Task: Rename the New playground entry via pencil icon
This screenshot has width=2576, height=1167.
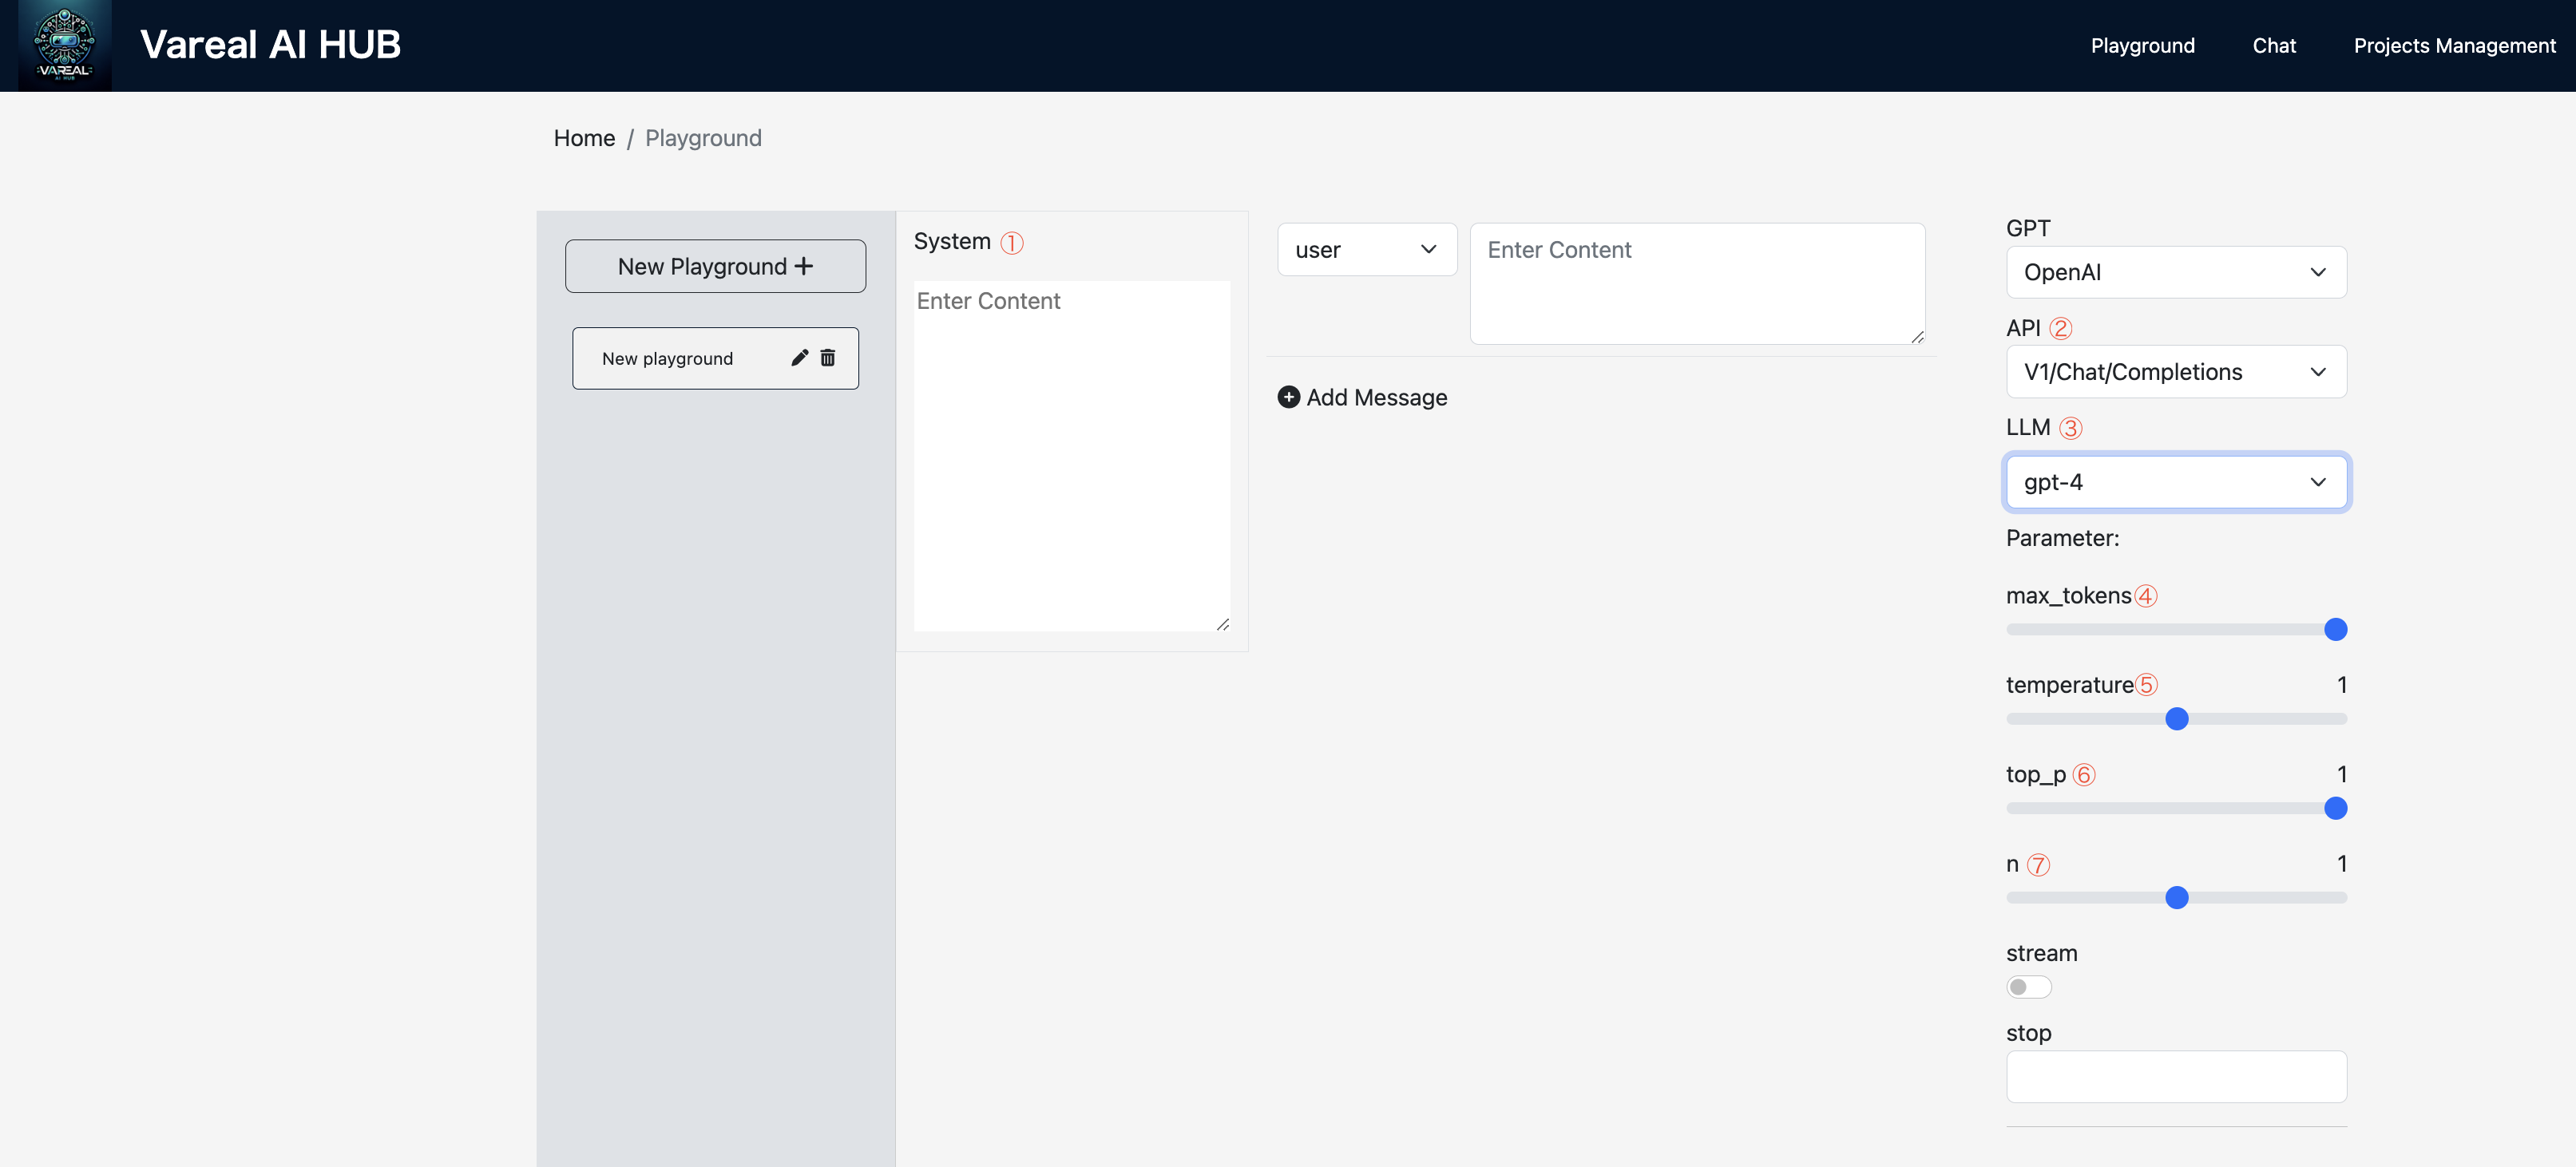Action: click(x=799, y=358)
